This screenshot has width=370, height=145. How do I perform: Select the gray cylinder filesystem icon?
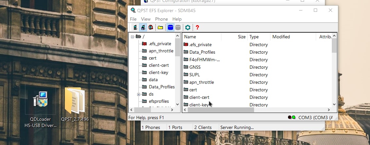click(x=178, y=27)
